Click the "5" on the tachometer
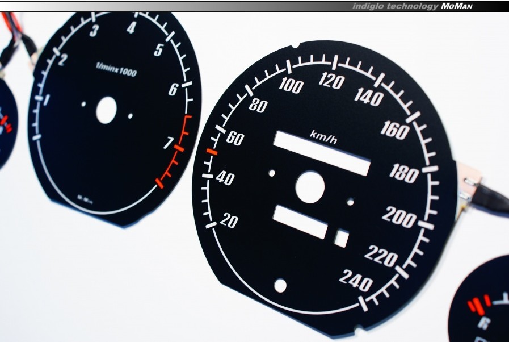 pos(158,50)
